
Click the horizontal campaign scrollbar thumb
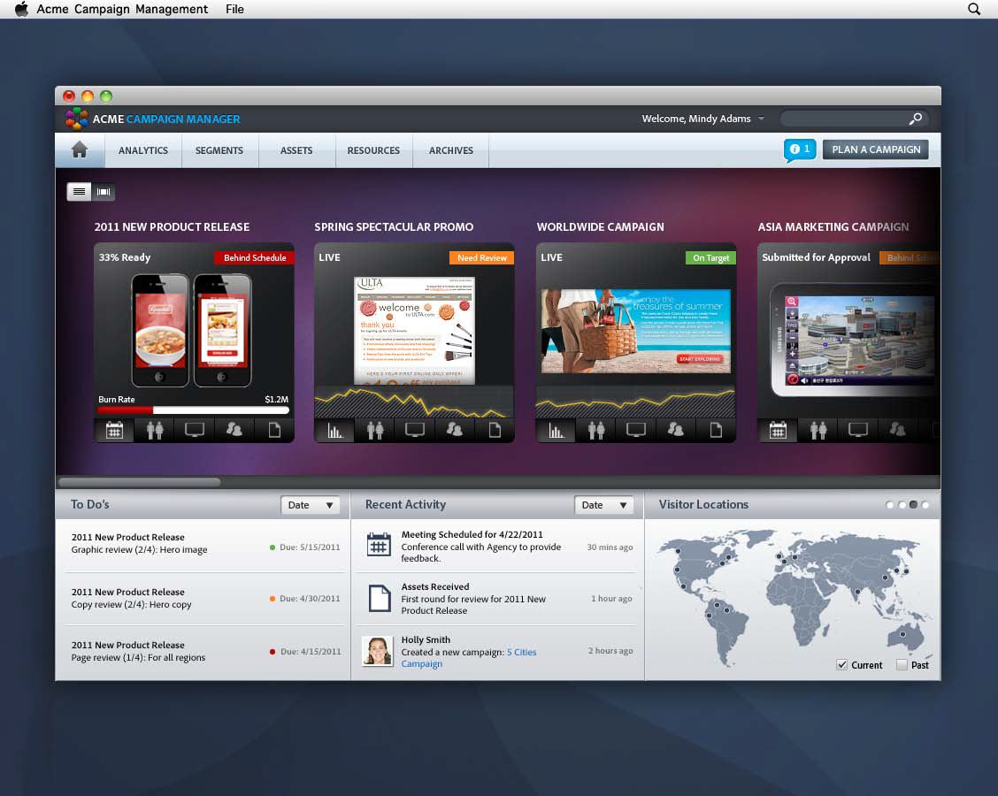coord(140,482)
